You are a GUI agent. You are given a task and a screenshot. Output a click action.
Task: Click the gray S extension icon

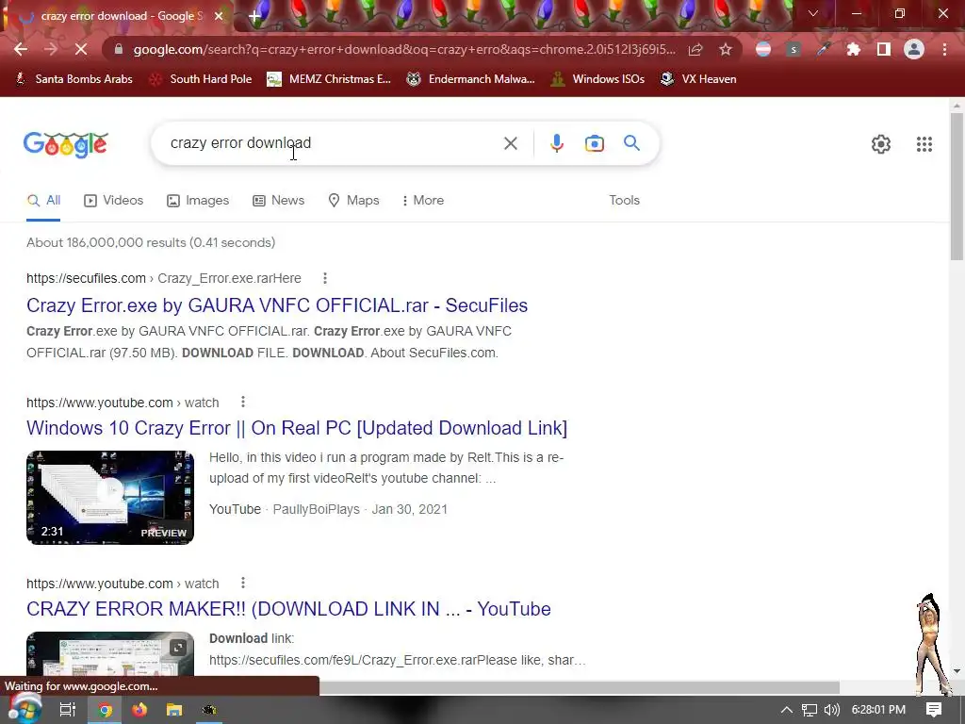click(x=793, y=49)
